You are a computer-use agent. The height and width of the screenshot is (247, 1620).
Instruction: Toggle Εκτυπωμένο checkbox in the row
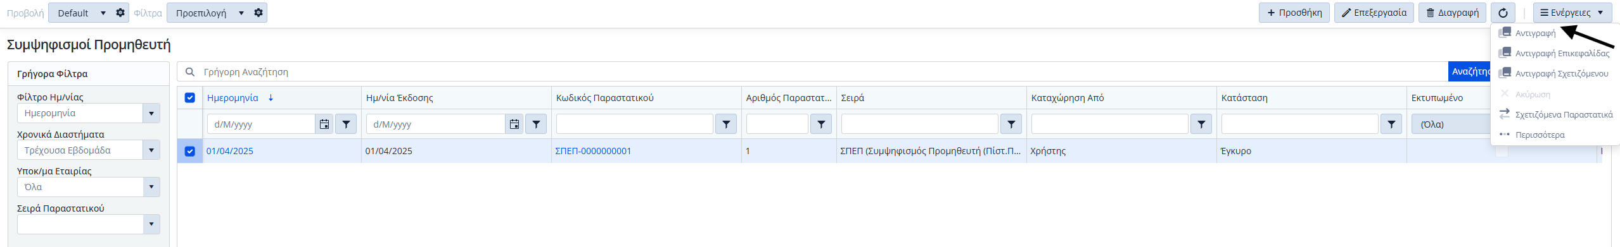click(1502, 152)
